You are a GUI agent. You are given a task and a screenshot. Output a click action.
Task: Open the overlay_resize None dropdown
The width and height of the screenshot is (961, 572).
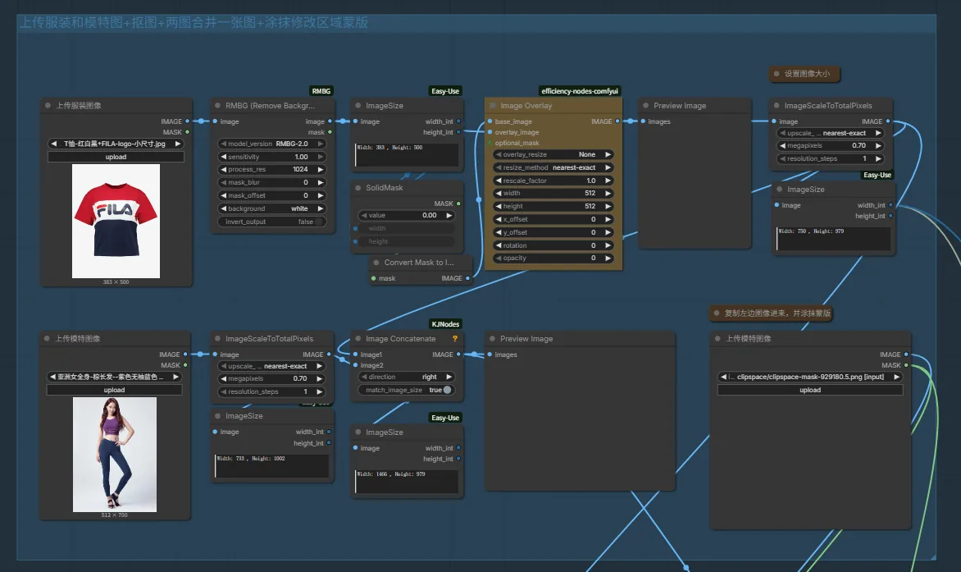tap(553, 154)
